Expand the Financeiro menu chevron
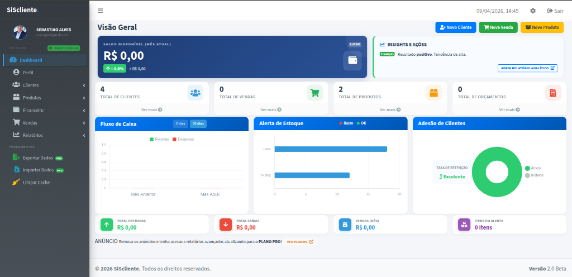 coord(84,110)
